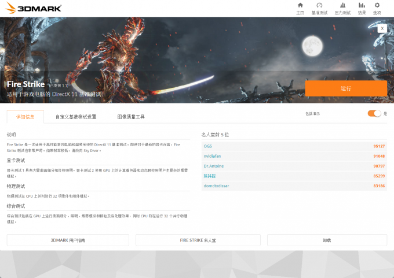This screenshot has width=394, height=278.
Task: Click score 83186
Action: pyautogui.click(x=379, y=186)
